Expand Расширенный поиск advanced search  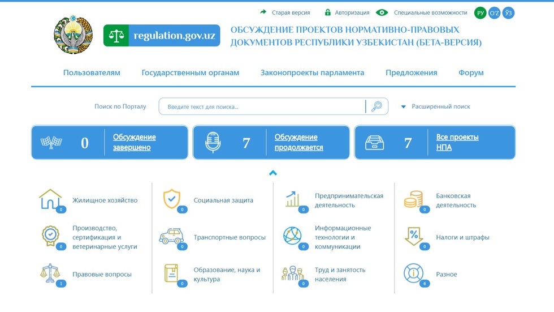coord(440,106)
